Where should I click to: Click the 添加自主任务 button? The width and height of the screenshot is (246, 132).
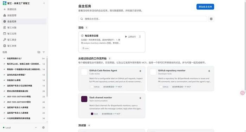[x=205, y=7]
